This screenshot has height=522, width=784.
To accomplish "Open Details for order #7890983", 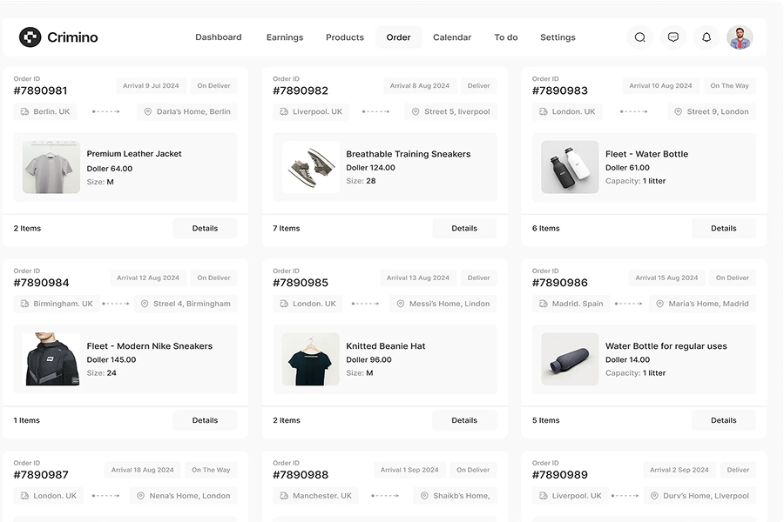I will (x=723, y=228).
